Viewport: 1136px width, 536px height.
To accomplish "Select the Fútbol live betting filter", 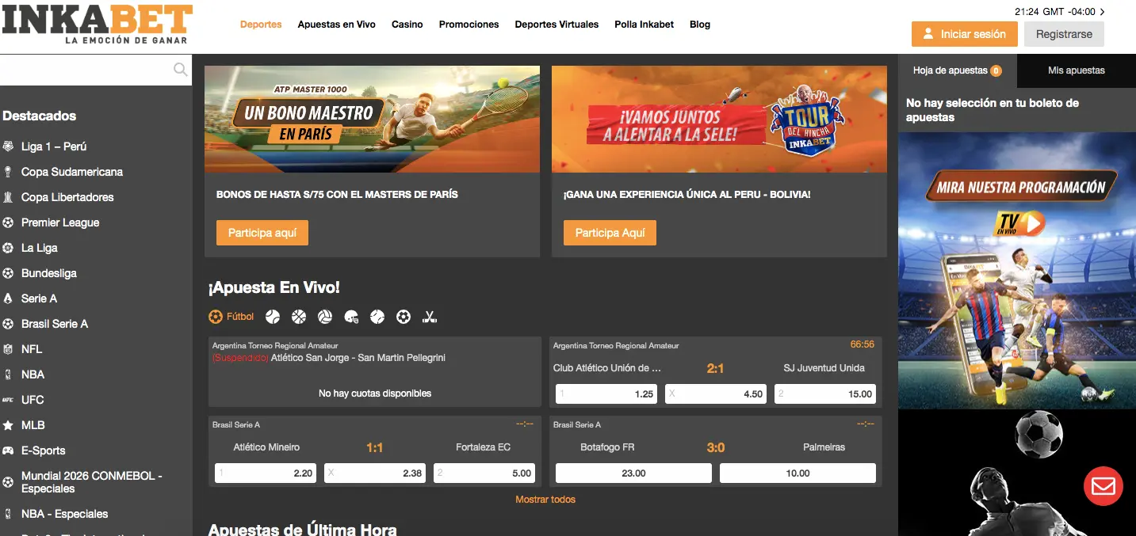I will pyautogui.click(x=231, y=317).
